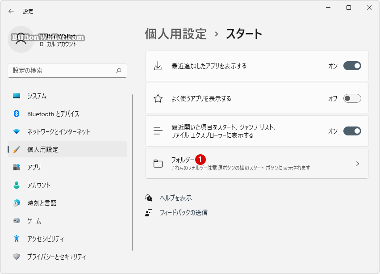Click the help headset icon
380x274 pixels.
tap(149, 198)
